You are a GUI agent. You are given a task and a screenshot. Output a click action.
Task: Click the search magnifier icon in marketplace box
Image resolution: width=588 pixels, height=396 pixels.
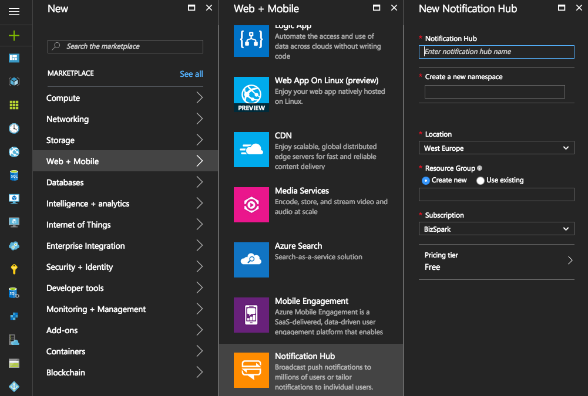(56, 46)
